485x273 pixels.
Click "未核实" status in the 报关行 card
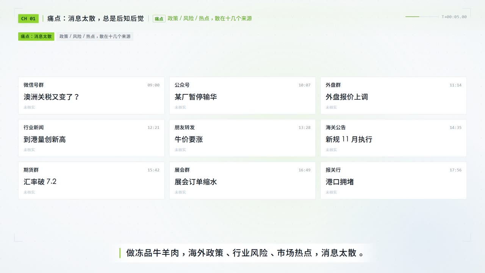coord(331,192)
